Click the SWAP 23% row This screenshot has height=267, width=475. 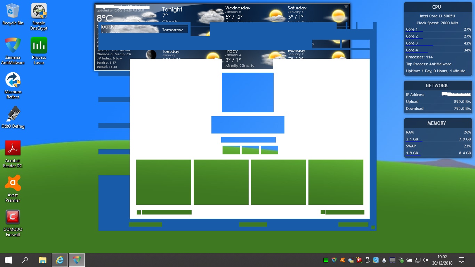[438, 146]
